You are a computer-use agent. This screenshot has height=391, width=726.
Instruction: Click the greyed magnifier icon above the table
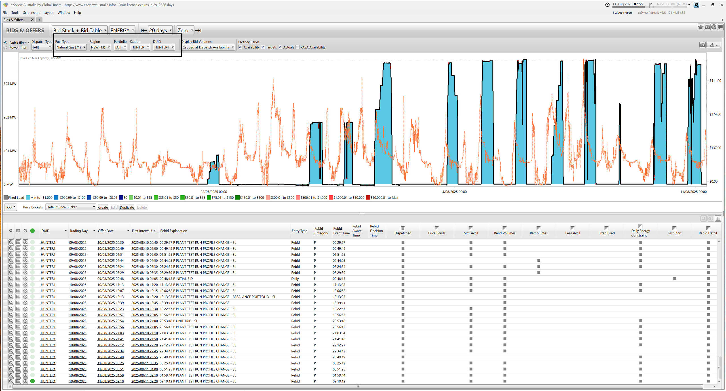(x=703, y=219)
